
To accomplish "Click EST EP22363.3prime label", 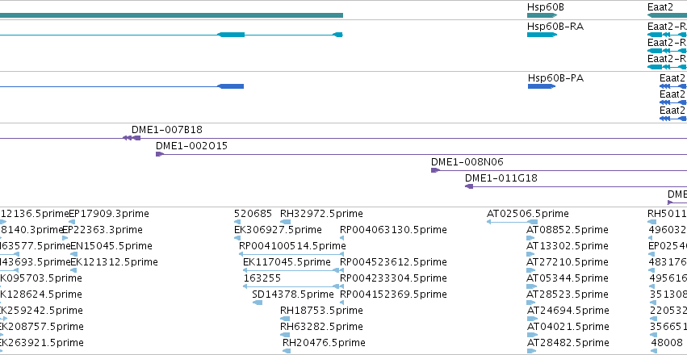I will tap(103, 230).
